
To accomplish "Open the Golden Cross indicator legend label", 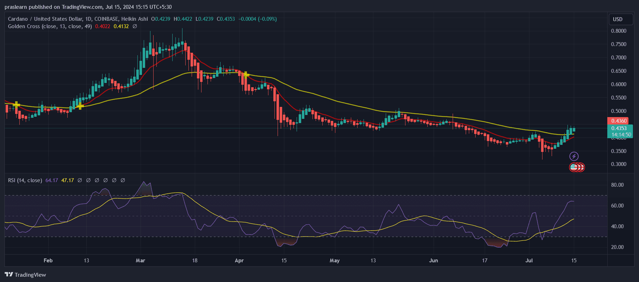I will pyautogui.click(x=50, y=26).
